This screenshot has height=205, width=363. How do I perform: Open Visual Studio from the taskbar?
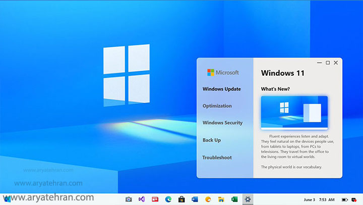(x=142, y=199)
